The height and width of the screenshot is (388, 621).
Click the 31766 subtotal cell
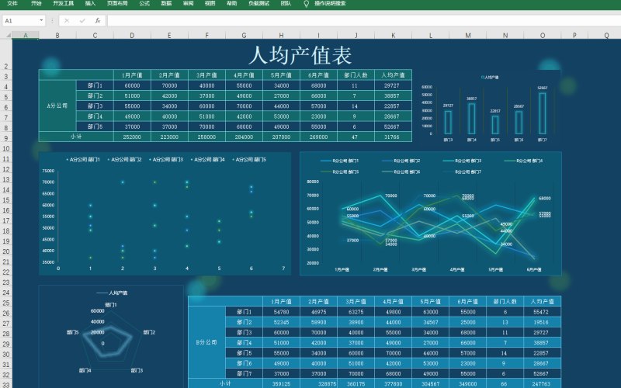[392, 137]
